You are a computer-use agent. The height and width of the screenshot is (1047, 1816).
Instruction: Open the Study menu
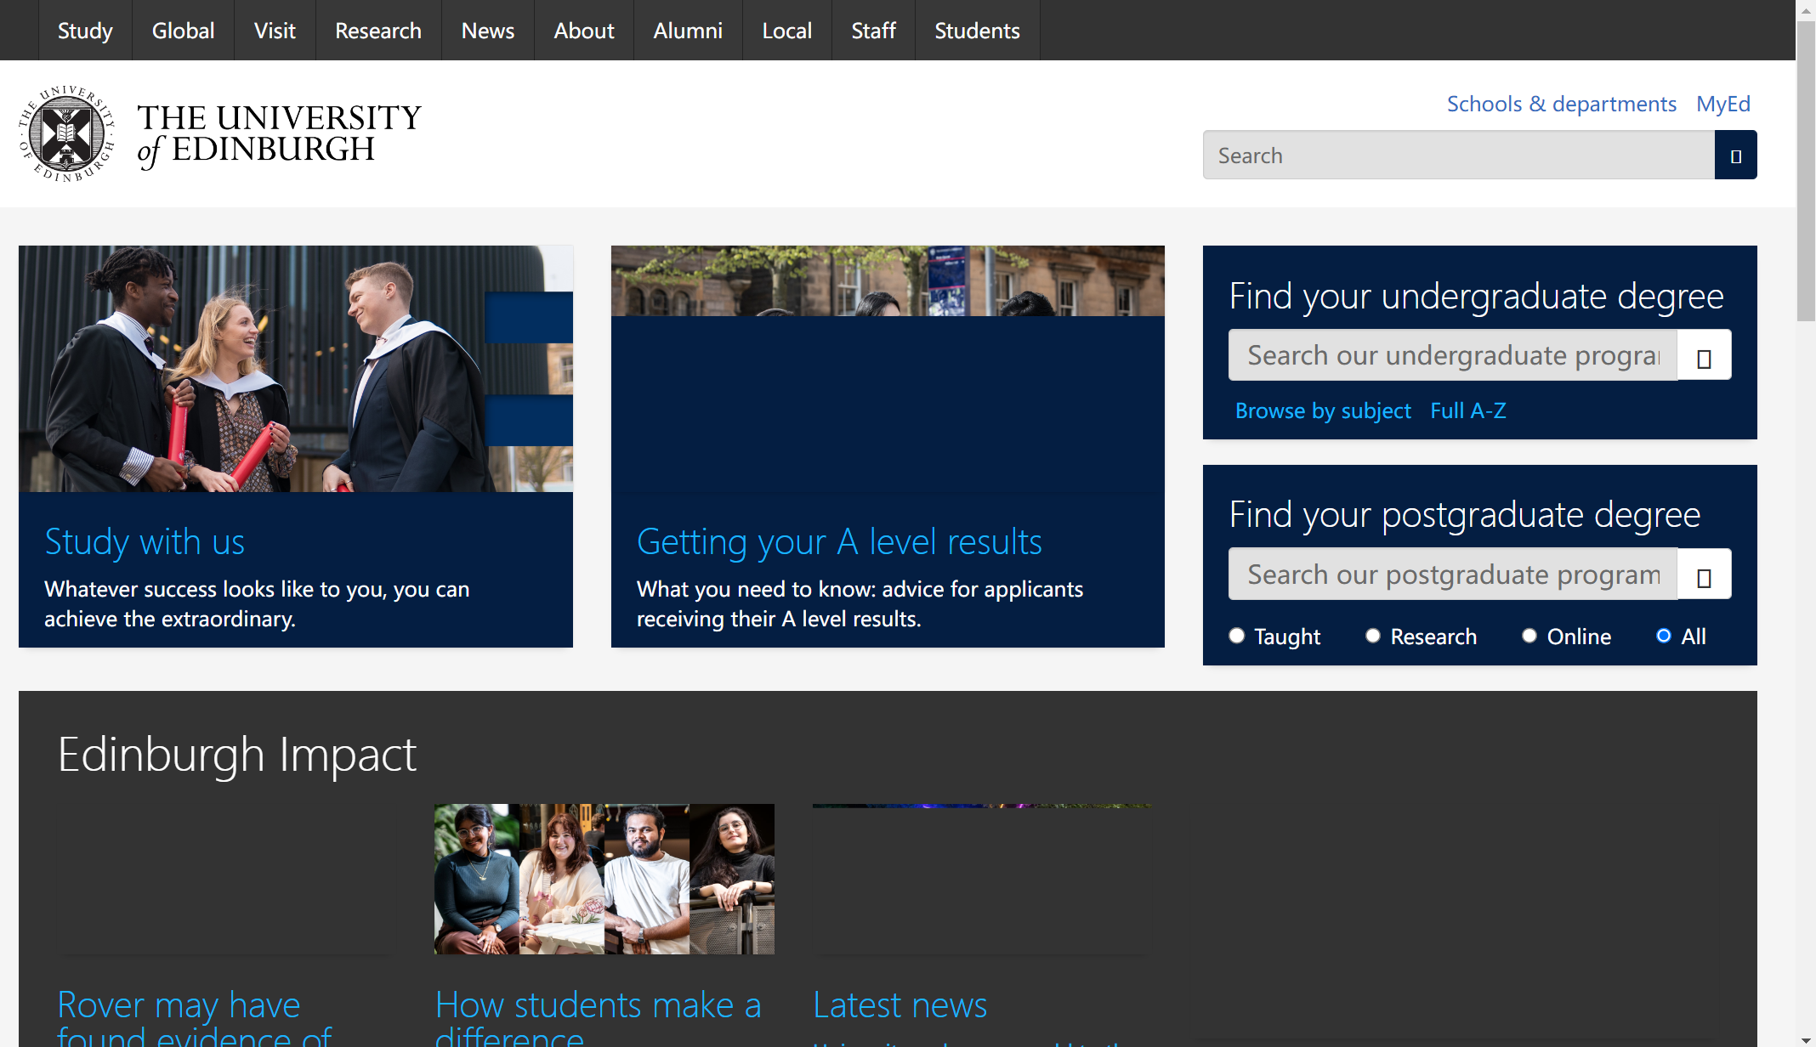click(85, 31)
